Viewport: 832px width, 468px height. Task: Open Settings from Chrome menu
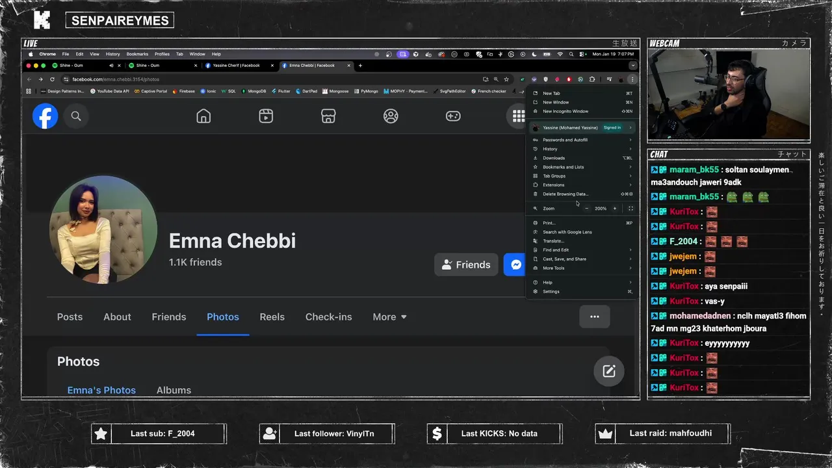point(582,291)
